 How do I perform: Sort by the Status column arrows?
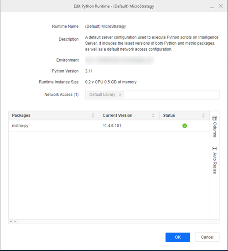(x=203, y=115)
